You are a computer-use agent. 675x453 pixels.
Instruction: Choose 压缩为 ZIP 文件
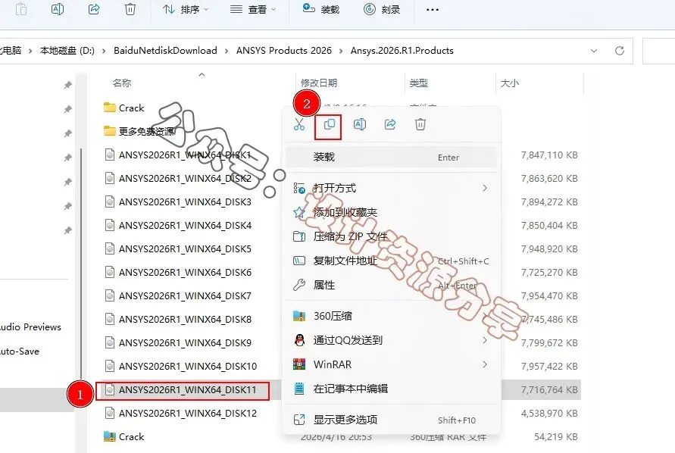coord(392,236)
